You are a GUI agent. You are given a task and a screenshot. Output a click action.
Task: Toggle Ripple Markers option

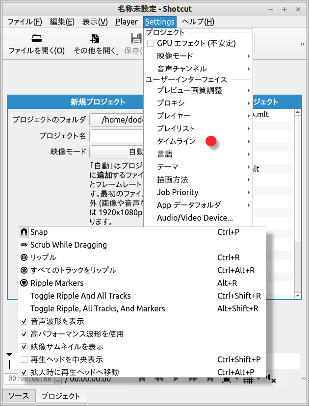click(x=142, y=283)
